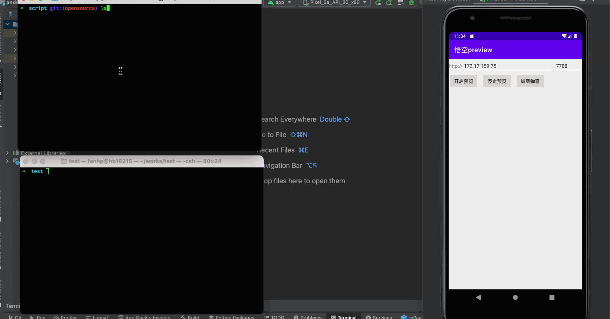Image resolution: width=610 pixels, height=319 pixels.
Task: Click the Search Everywhere hint text
Action: [289, 119]
